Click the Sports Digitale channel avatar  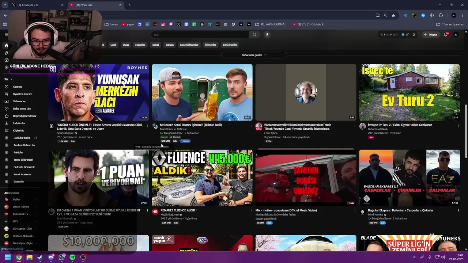click(x=52, y=126)
